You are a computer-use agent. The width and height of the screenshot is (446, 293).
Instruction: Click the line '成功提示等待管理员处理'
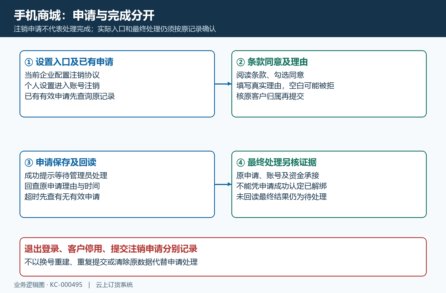point(66,176)
